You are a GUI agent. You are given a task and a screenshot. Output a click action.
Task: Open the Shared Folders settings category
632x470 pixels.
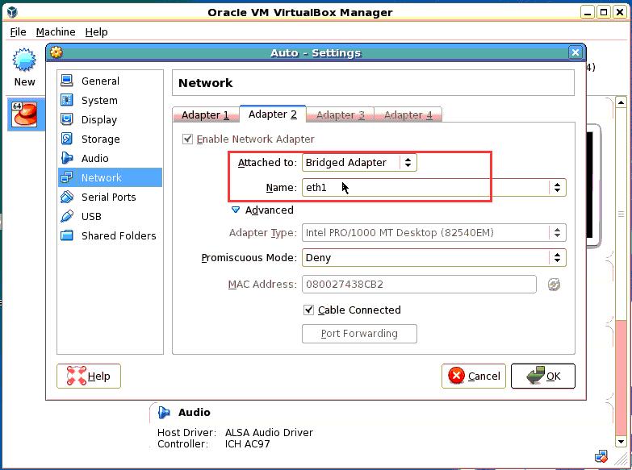pos(110,235)
